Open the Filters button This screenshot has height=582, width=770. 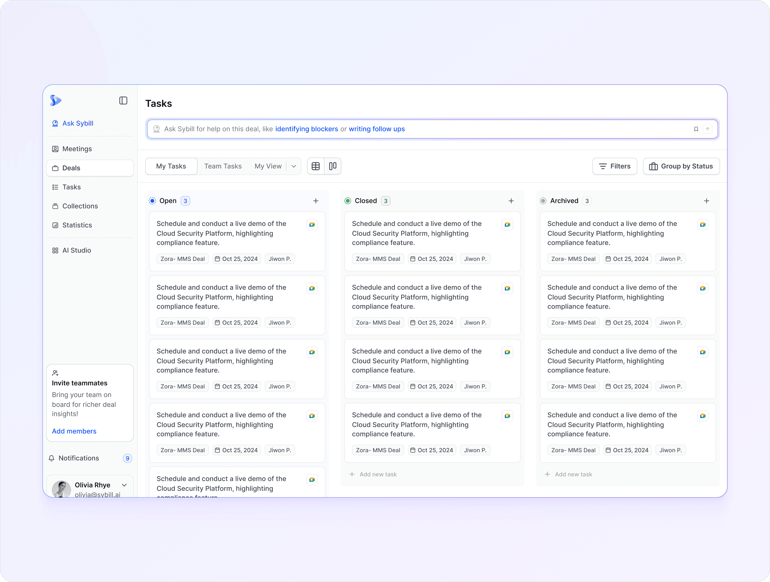click(614, 166)
